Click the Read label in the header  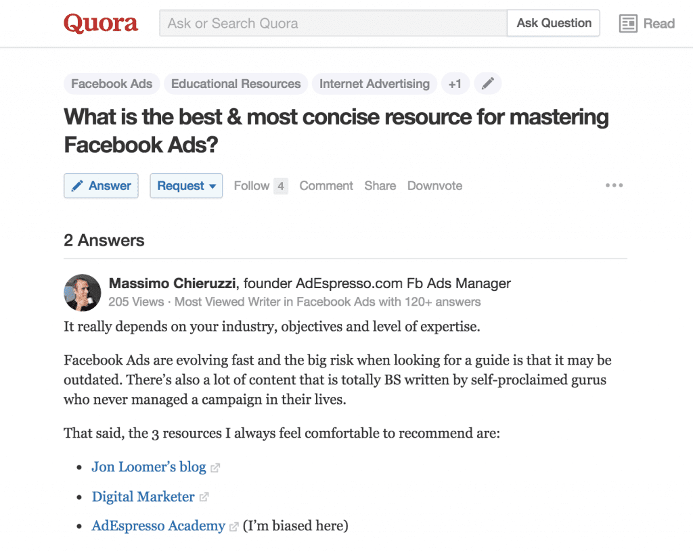tap(659, 24)
